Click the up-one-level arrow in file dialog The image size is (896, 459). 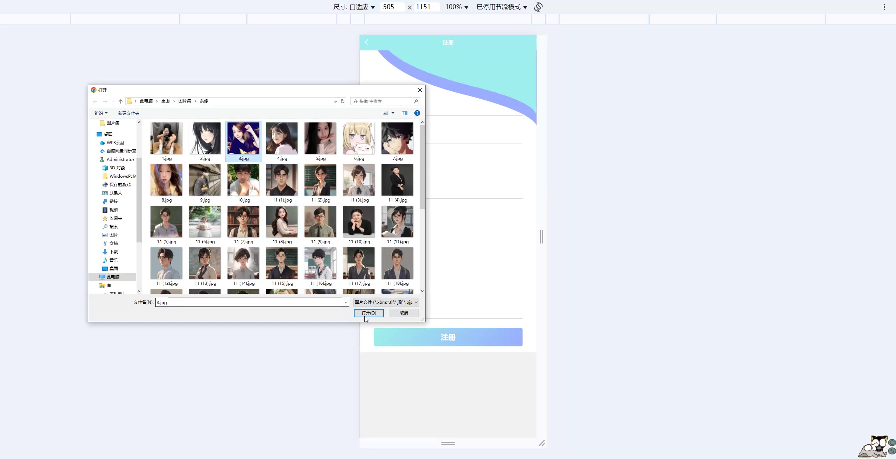coord(121,101)
